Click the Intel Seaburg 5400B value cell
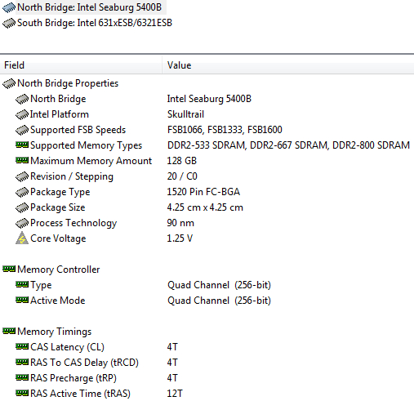This screenshot has height=401, width=414. click(x=209, y=99)
